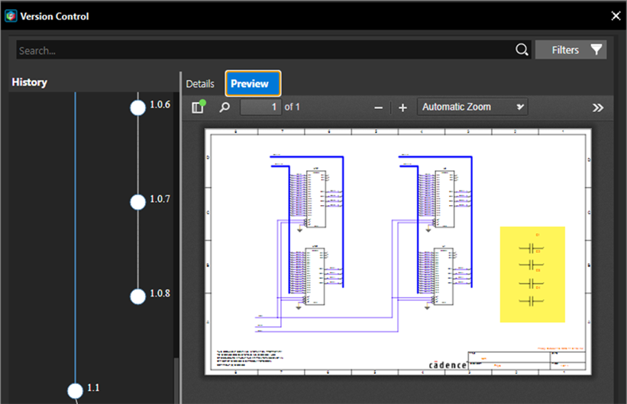
Task: Open the Automatic Zoom dropdown
Action: (x=473, y=107)
